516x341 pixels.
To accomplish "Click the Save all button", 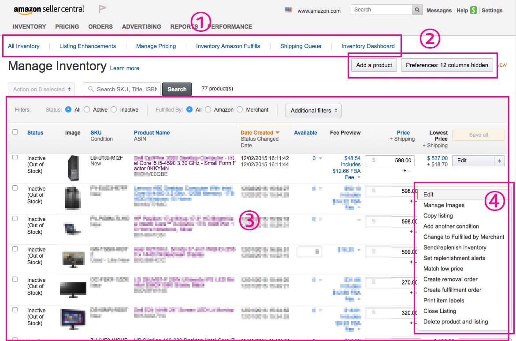I will [478, 135].
